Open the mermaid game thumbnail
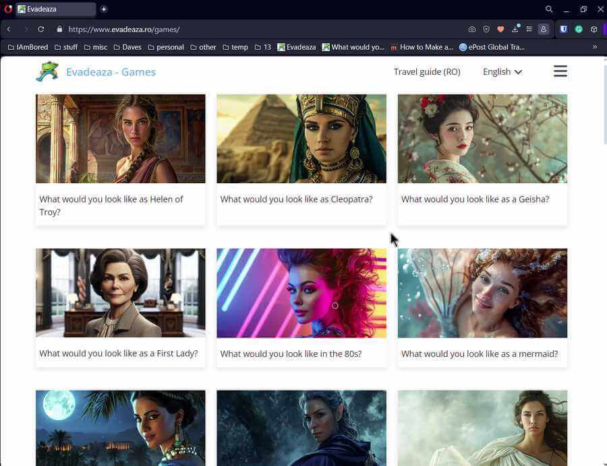The width and height of the screenshot is (607, 466). [x=482, y=293]
